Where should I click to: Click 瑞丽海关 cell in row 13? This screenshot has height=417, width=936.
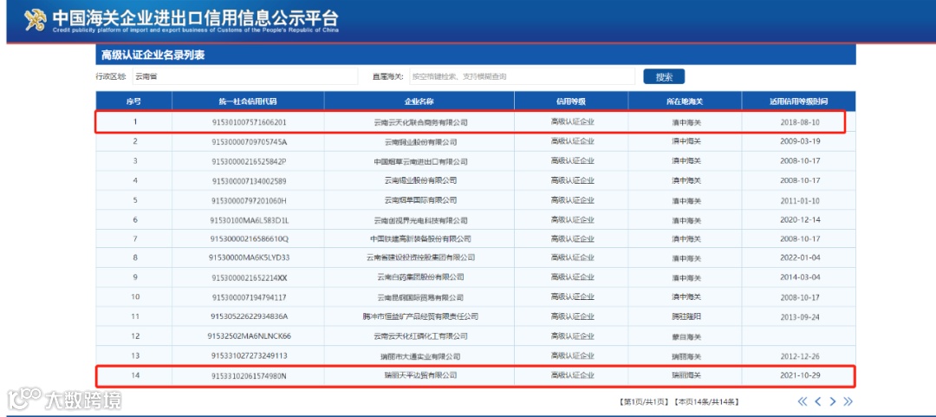tap(686, 356)
